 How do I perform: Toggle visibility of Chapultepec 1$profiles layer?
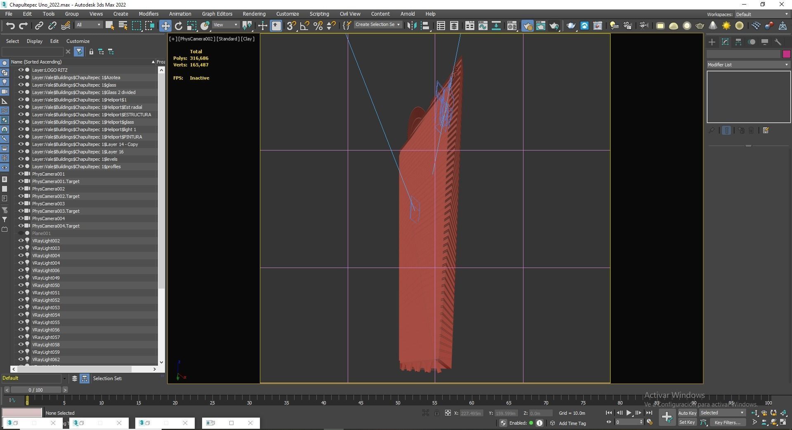pos(21,167)
